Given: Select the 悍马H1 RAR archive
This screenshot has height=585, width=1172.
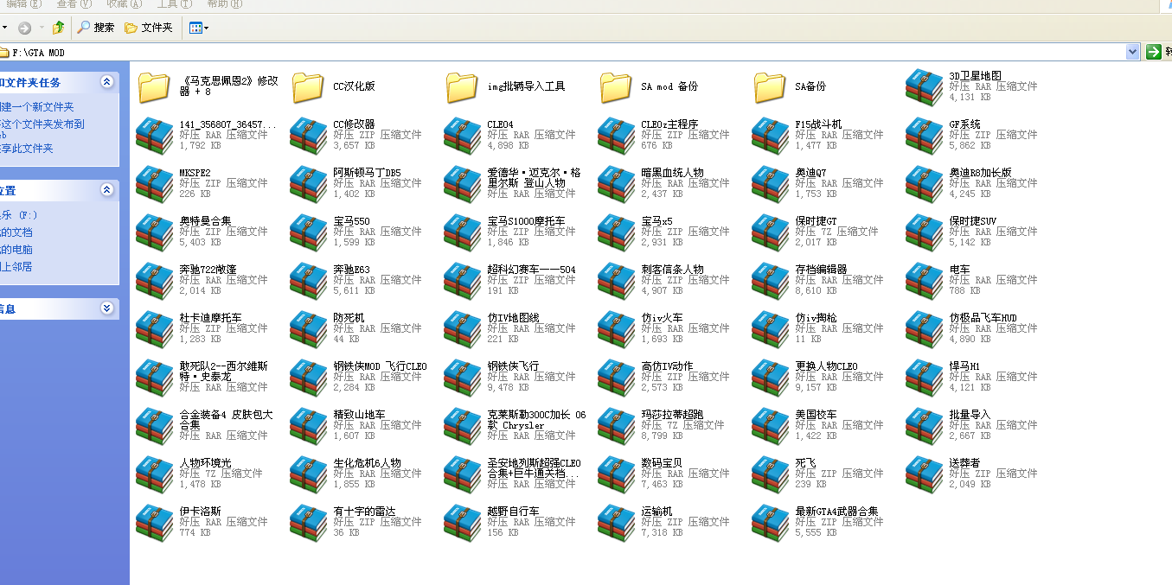Looking at the screenshot, I should (x=925, y=377).
